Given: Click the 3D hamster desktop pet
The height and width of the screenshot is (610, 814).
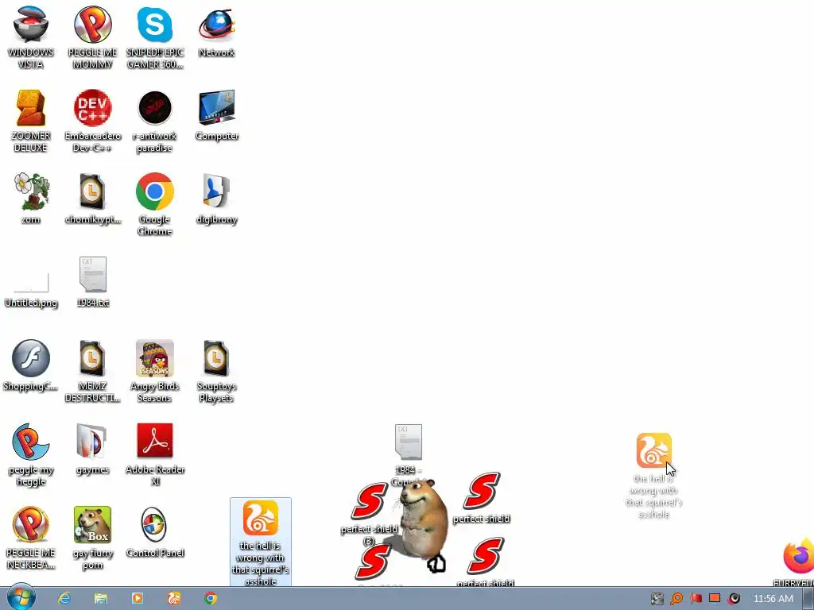Looking at the screenshot, I should (x=423, y=519).
